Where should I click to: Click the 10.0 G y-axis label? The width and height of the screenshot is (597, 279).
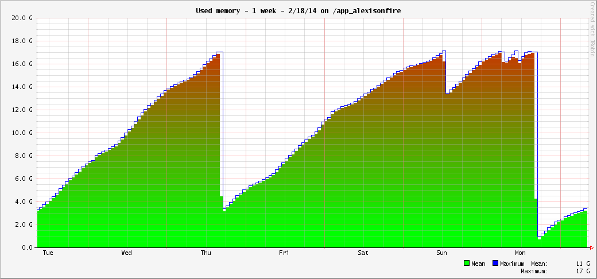(21, 133)
